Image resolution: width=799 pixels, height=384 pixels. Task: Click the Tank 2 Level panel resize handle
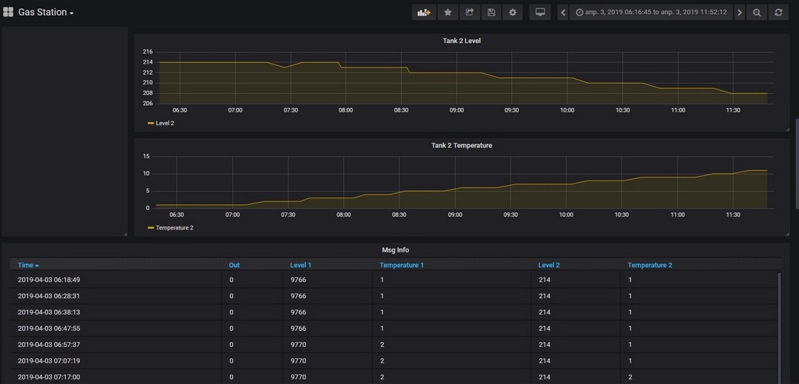pyautogui.click(x=787, y=130)
